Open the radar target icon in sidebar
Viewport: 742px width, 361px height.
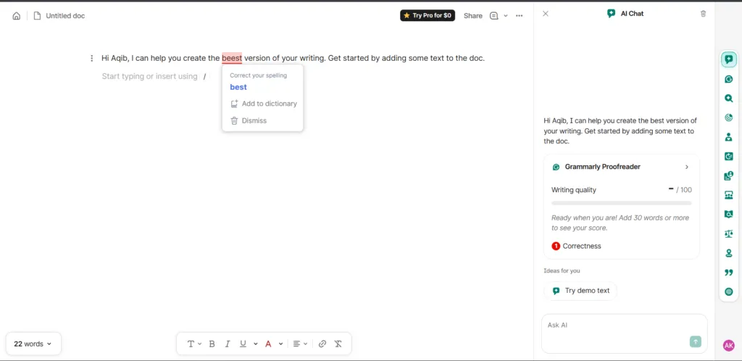729,118
